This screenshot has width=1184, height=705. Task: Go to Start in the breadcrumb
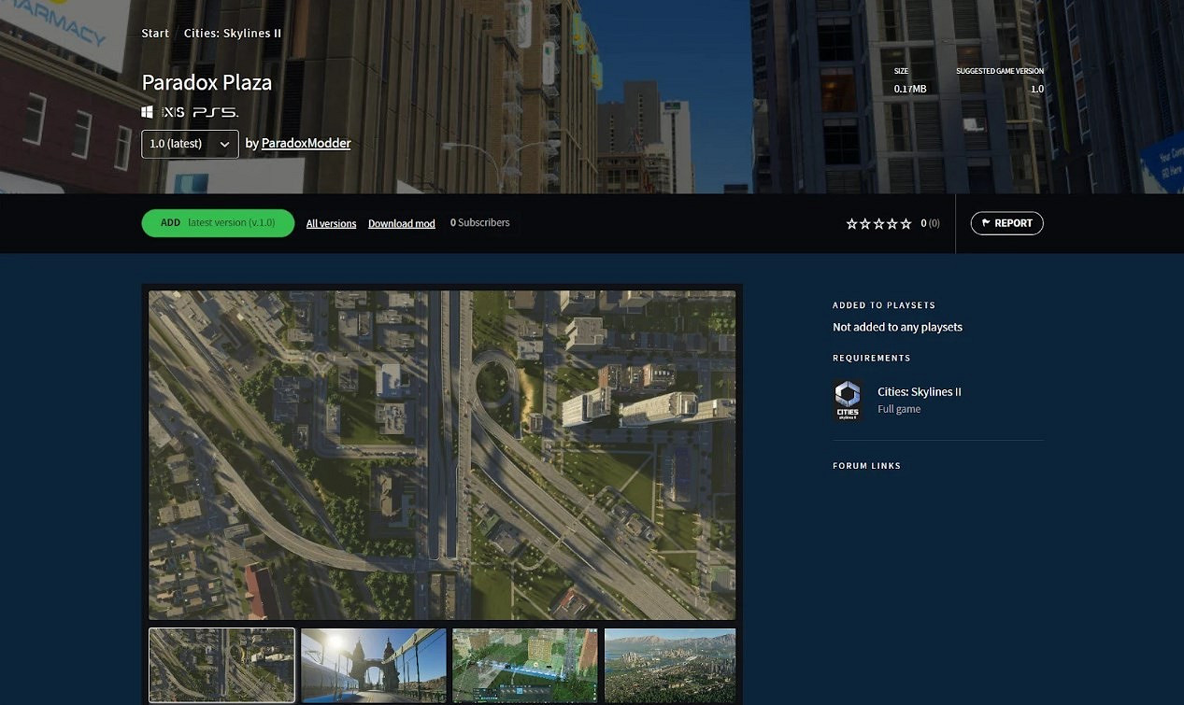point(155,34)
